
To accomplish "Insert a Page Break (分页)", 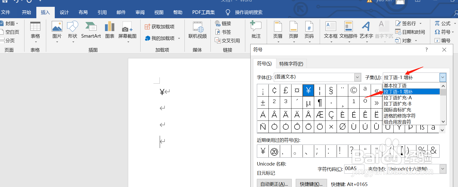I will [8, 41].
